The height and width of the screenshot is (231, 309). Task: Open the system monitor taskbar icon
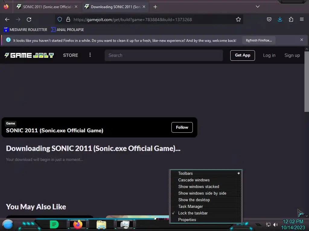[125, 224]
